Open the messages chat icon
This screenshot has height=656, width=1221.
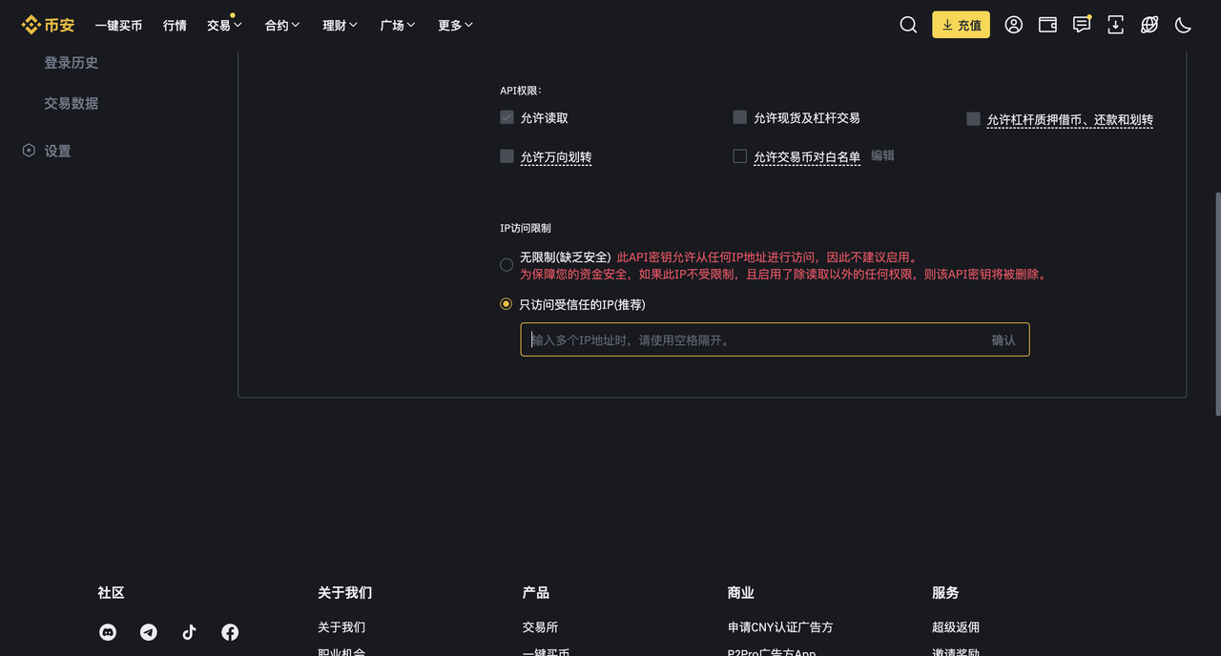click(x=1081, y=25)
